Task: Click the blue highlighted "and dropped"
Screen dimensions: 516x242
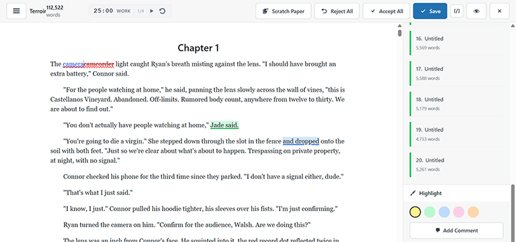Action: tap(301, 141)
